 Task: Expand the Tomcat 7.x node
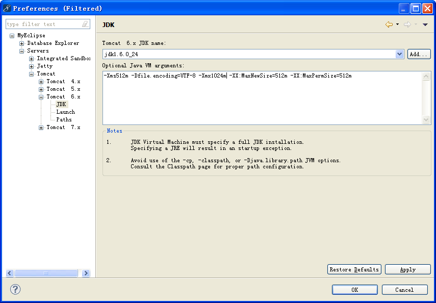point(41,128)
